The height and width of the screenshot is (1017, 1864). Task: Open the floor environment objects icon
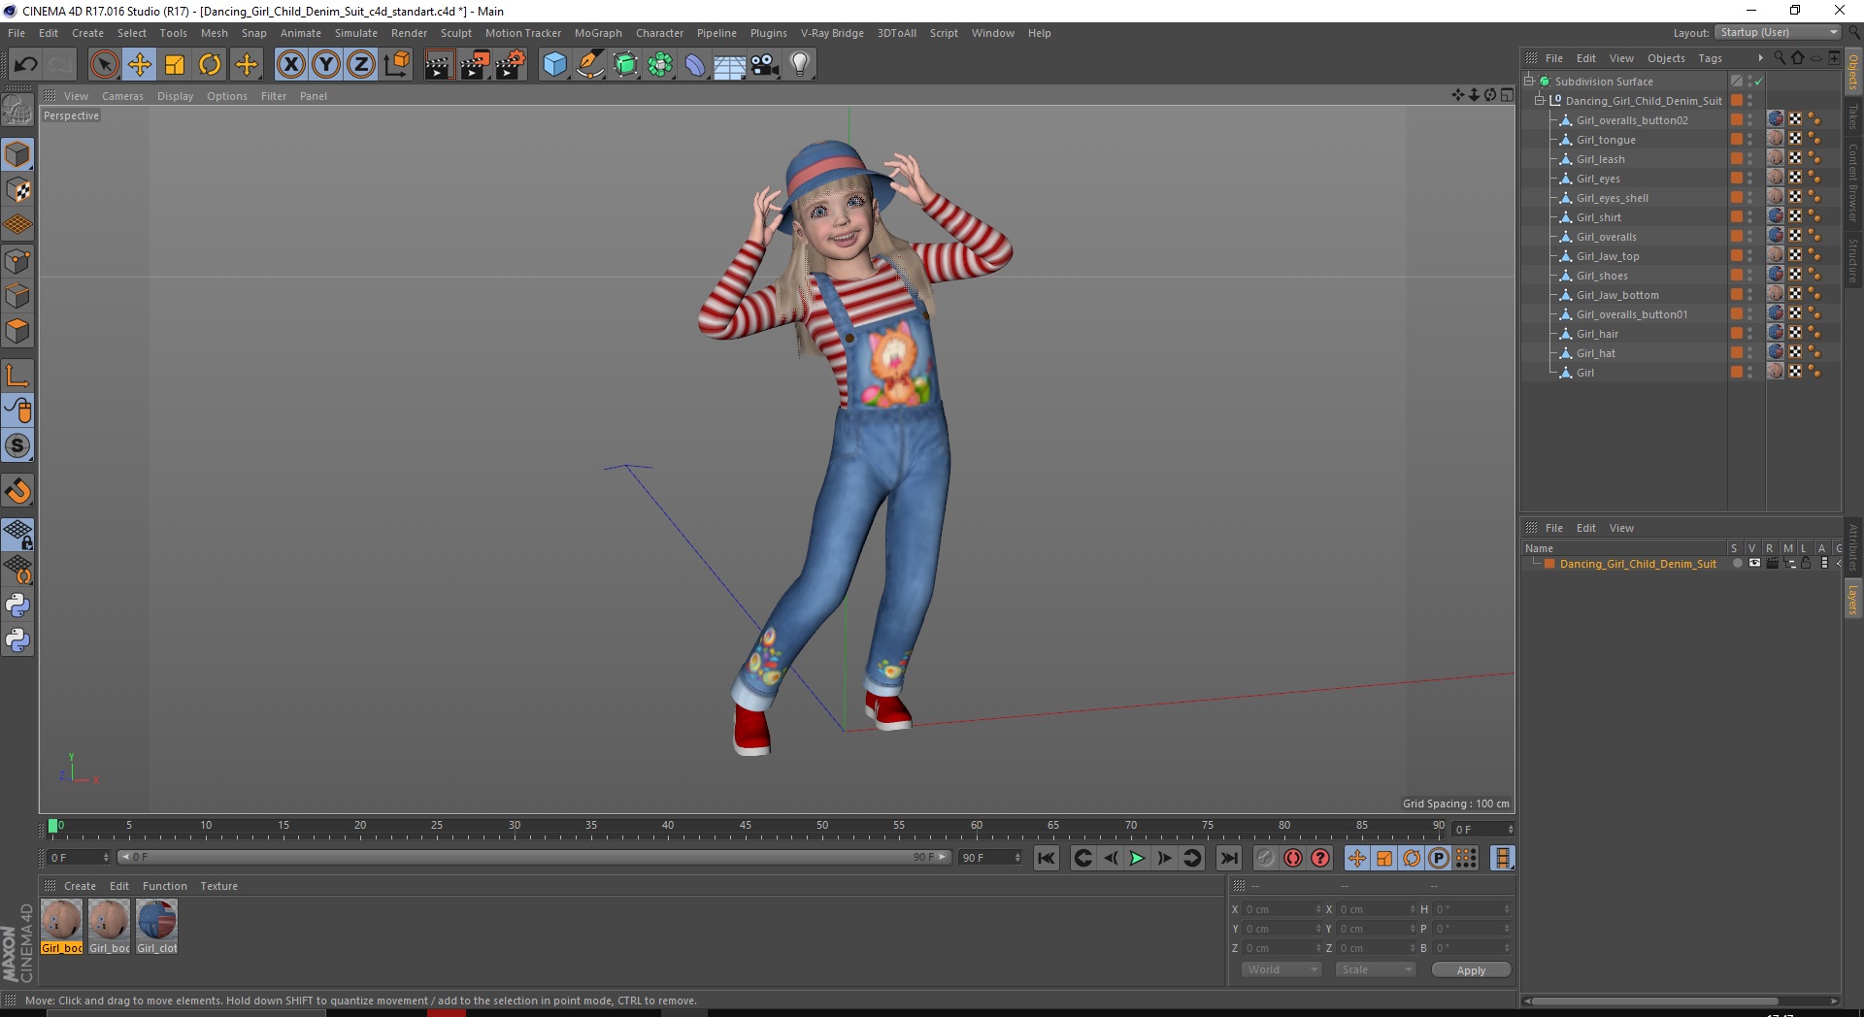click(730, 65)
